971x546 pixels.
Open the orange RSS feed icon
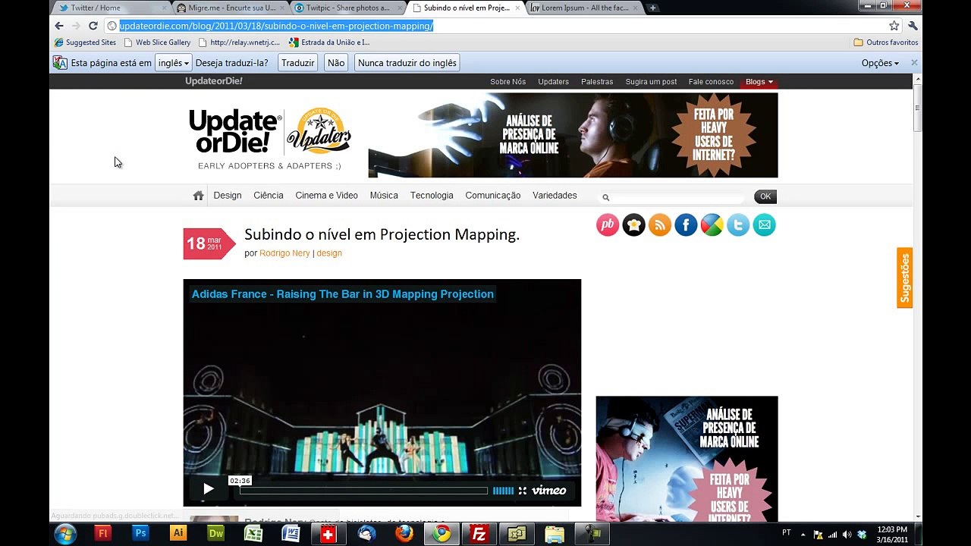[x=660, y=224]
